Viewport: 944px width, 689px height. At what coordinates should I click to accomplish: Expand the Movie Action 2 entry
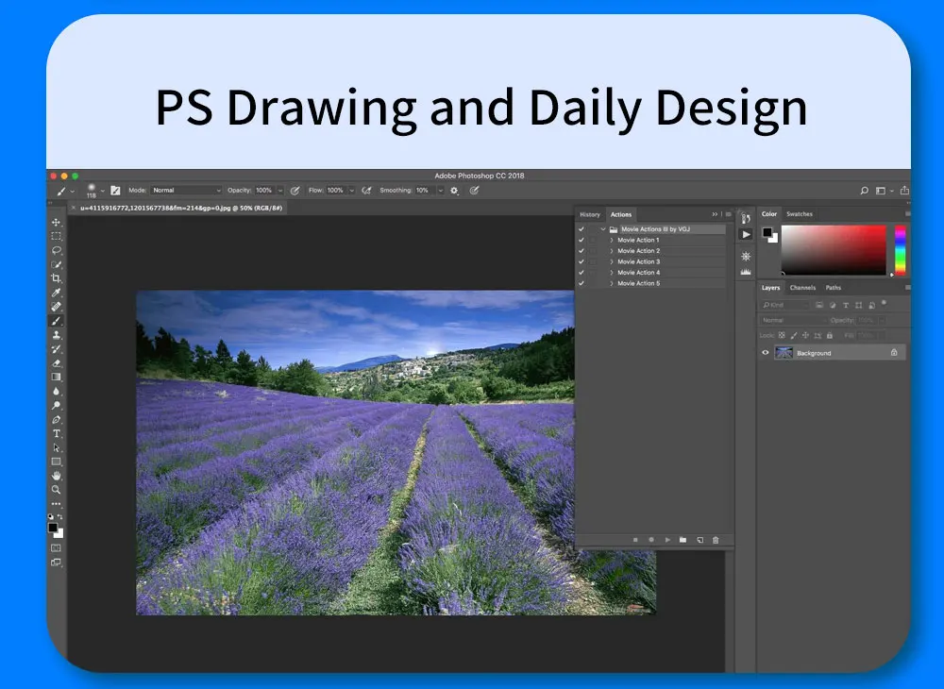click(611, 251)
